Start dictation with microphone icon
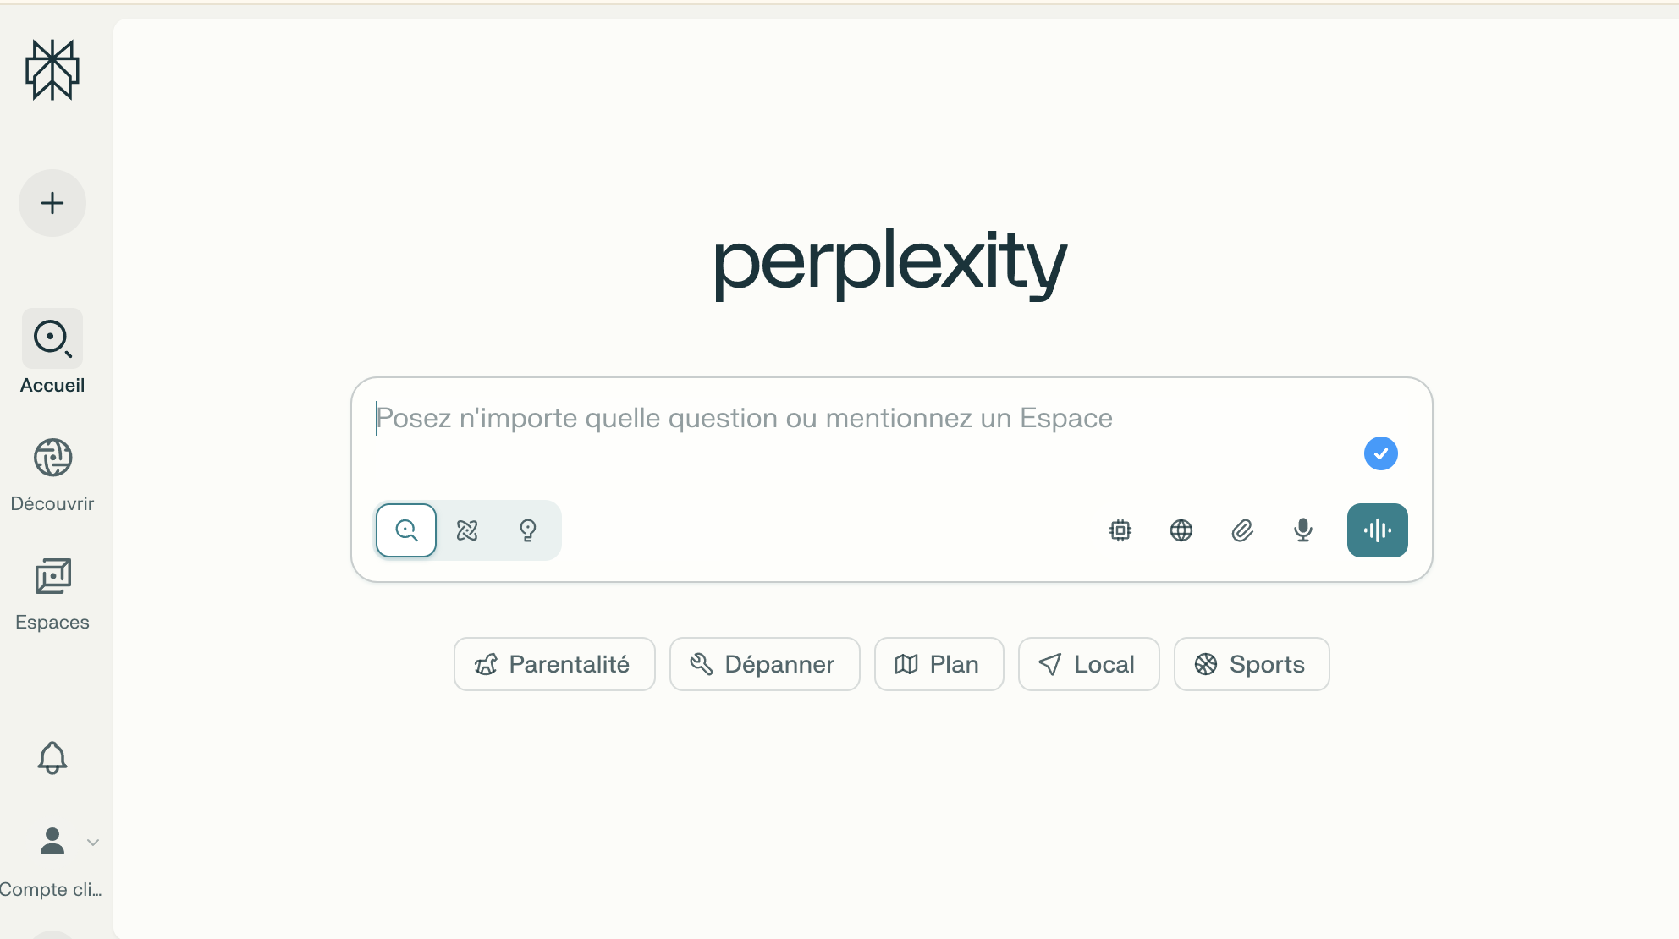Screen dimensions: 1679x939 (1303, 530)
